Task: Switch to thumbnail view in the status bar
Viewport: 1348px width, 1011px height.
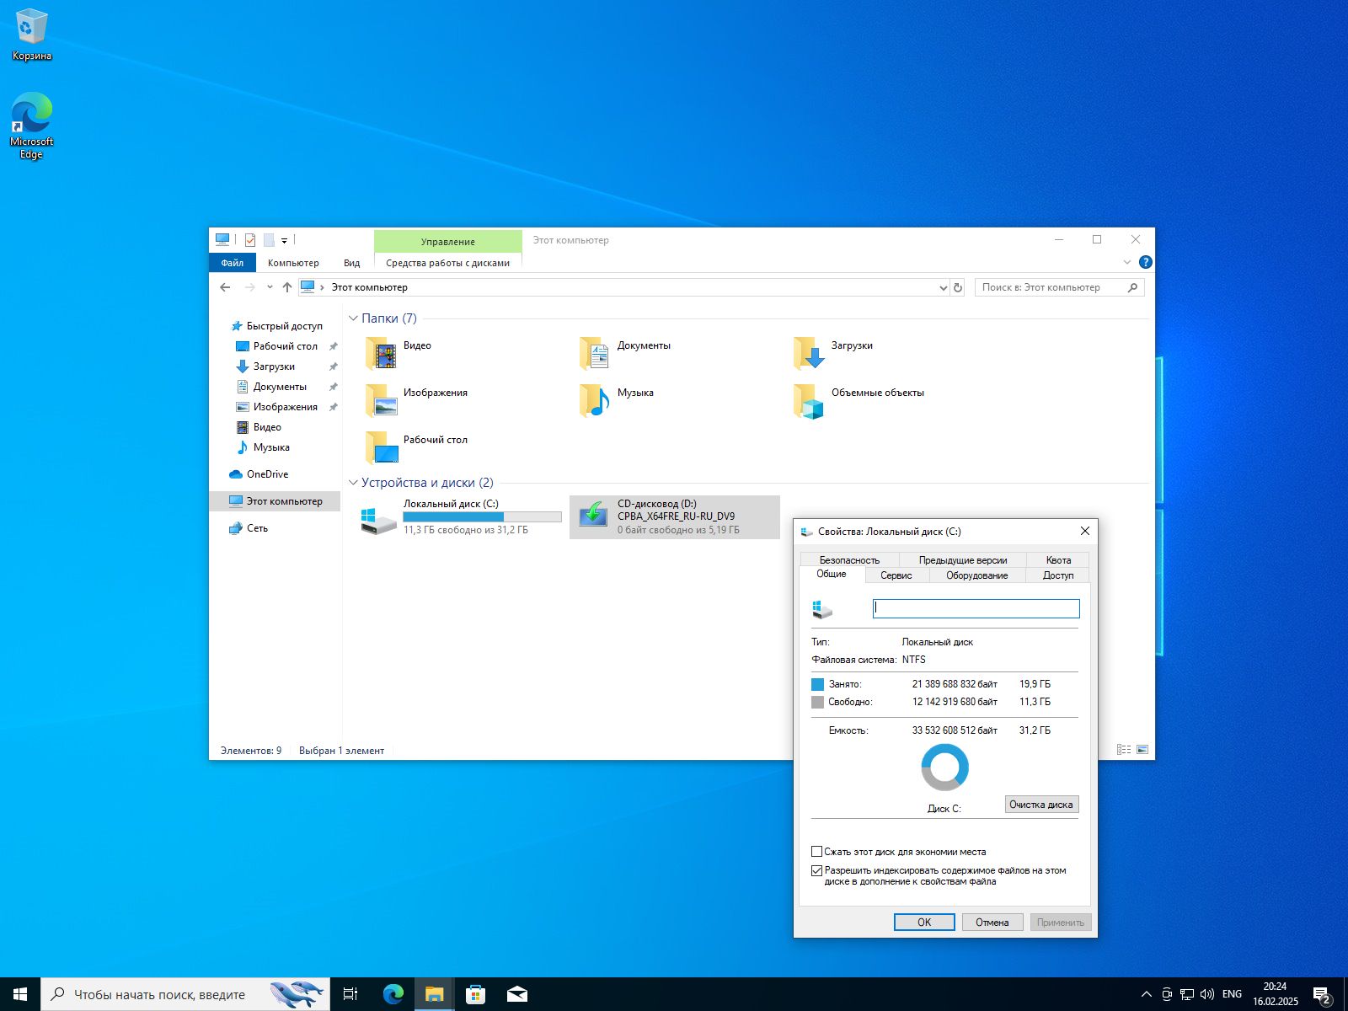Action: 1143,748
